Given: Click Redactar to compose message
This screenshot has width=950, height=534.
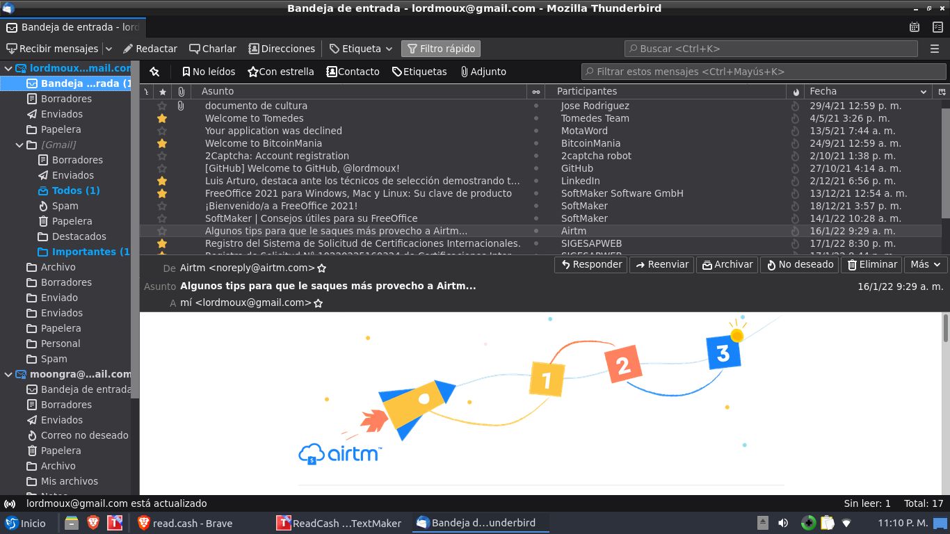Looking at the screenshot, I should click(x=150, y=49).
